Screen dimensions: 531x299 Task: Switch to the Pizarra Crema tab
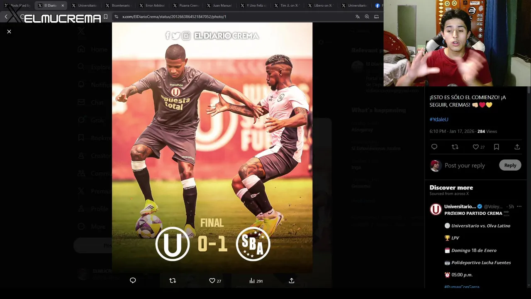click(186, 5)
